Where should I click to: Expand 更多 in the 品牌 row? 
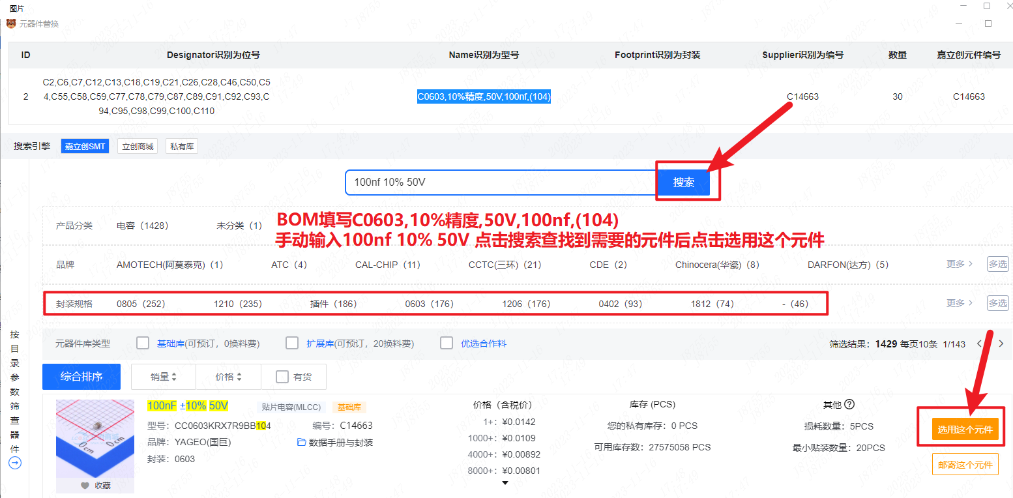click(959, 264)
